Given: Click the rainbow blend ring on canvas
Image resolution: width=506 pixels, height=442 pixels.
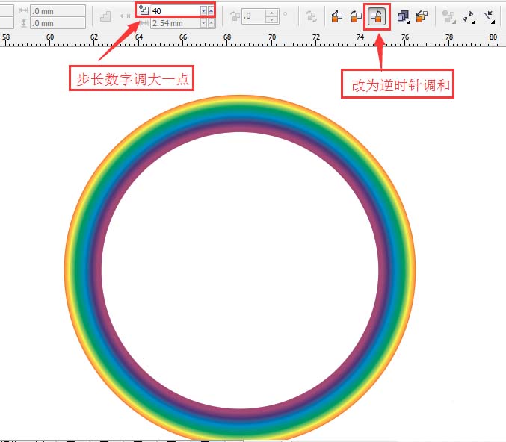Looking at the screenshot, I should (240, 114).
